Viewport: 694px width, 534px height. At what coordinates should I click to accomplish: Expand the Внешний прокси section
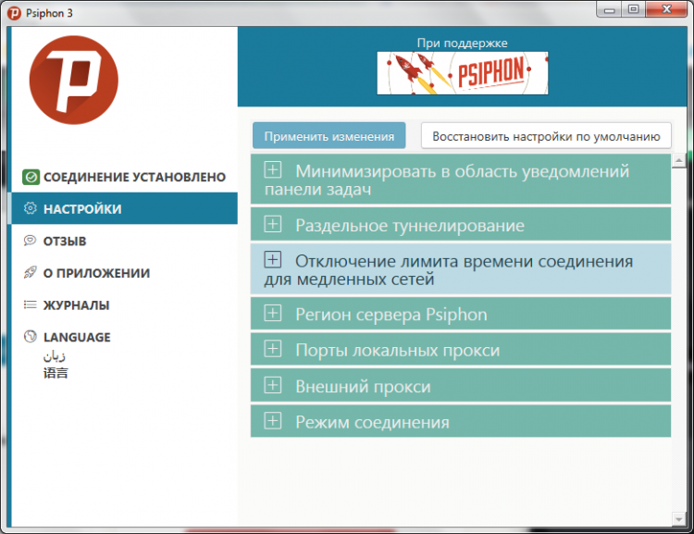(272, 386)
